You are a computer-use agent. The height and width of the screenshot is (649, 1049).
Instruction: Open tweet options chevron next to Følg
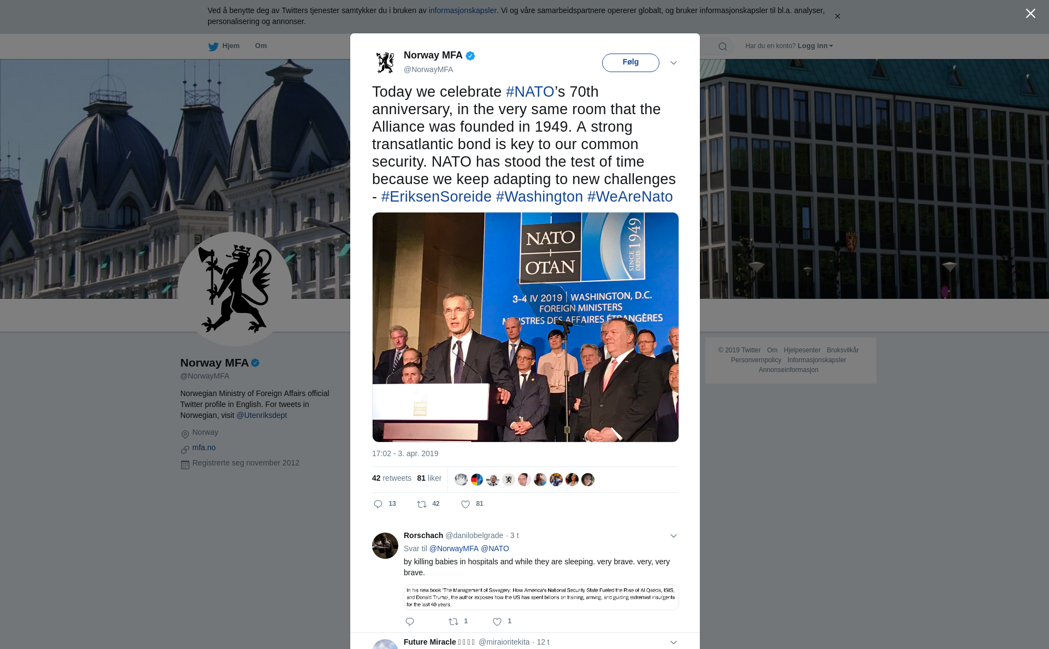(674, 63)
